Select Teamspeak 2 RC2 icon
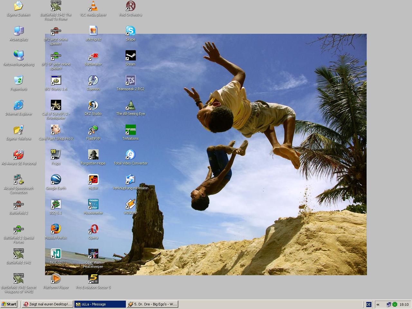This screenshot has height=309, width=412. tap(131, 80)
